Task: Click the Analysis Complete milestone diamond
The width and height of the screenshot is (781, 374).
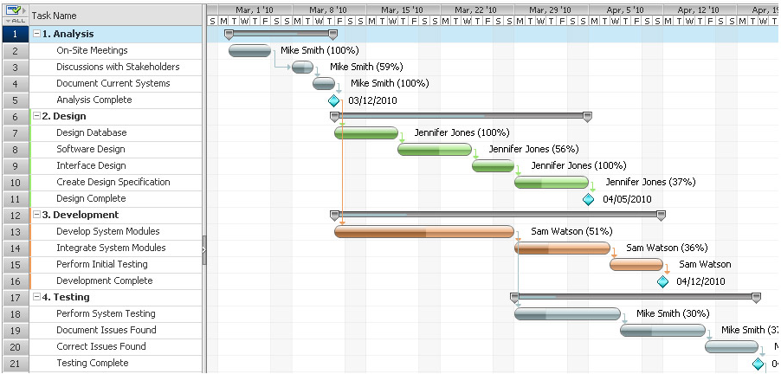Action: 333,100
